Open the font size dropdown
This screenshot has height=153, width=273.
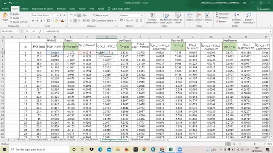[57, 15]
